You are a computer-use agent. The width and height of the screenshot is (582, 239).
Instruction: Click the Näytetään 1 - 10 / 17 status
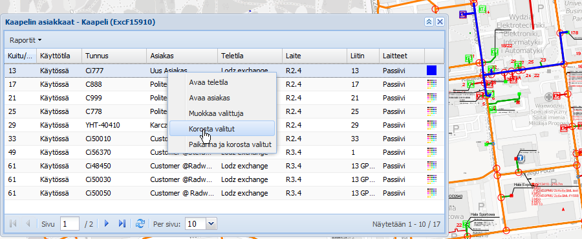[x=406, y=224]
